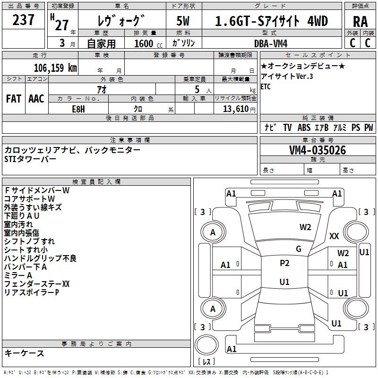Select inspector note 室内汚れ
378x378 pixels.
(x=18, y=224)
